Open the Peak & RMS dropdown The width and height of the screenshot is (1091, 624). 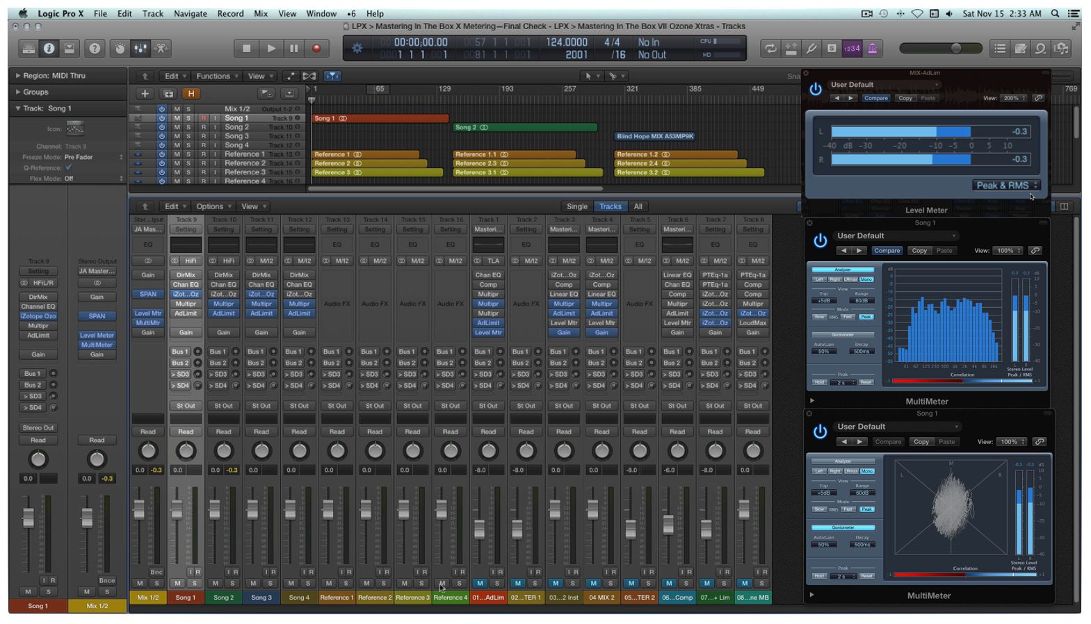point(1006,185)
